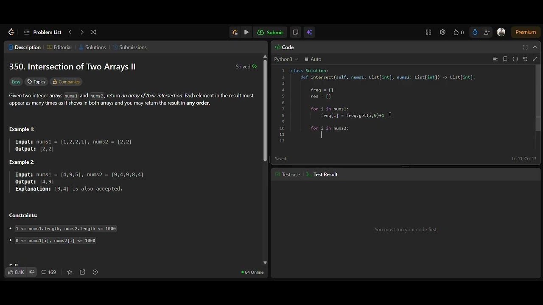This screenshot has width=543, height=305.
Task: Click the invite user icon
Action: coord(487,32)
